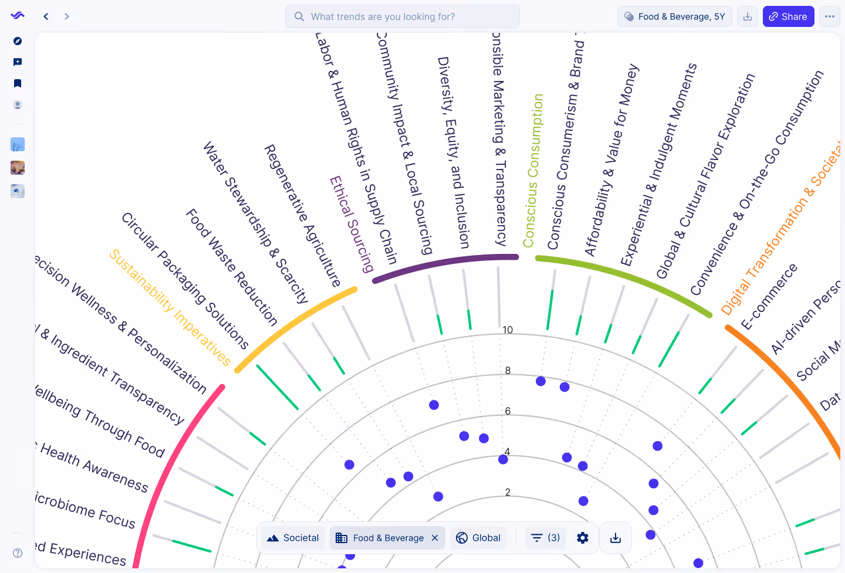Click the Food Waste Reduction trend label
The width and height of the screenshot is (845, 573).
point(232,267)
